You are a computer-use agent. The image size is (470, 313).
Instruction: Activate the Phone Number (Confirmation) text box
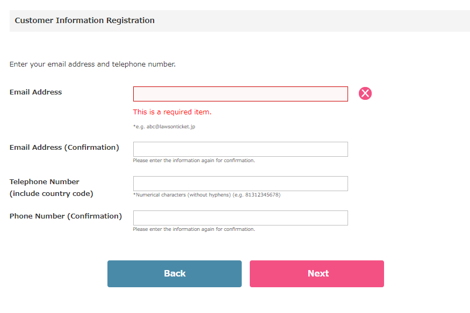(241, 218)
